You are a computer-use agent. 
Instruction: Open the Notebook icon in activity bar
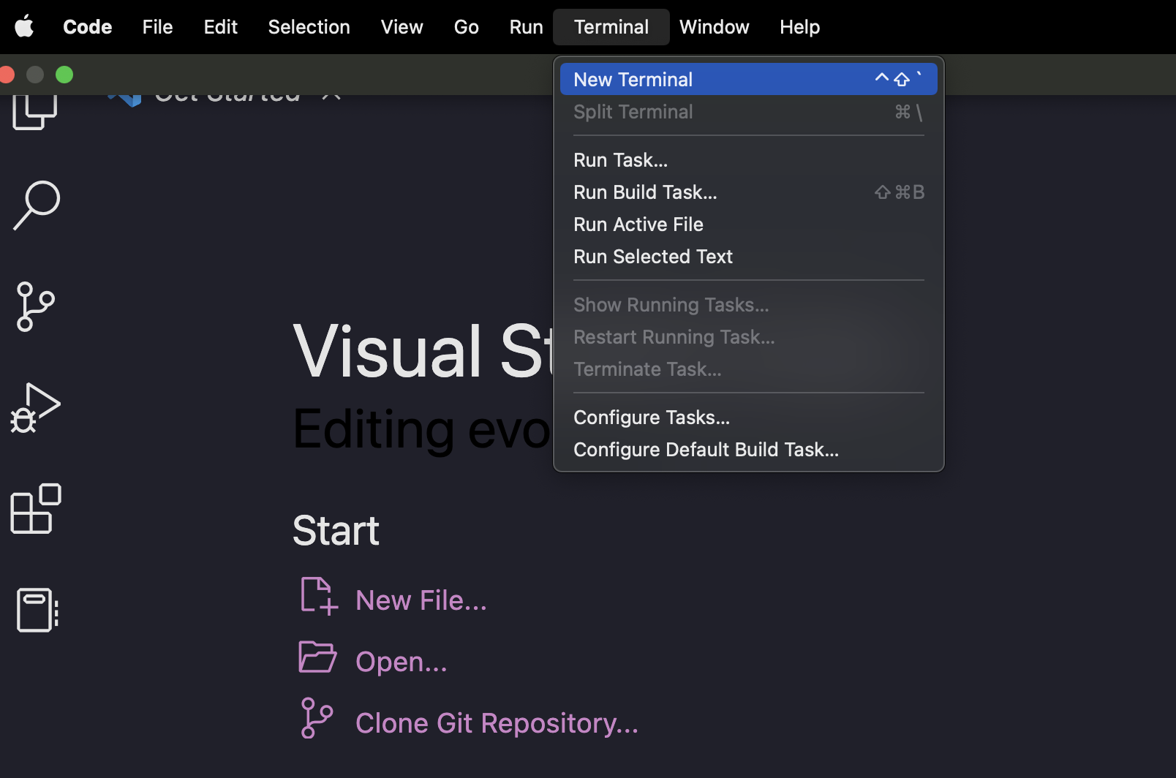coord(37,610)
